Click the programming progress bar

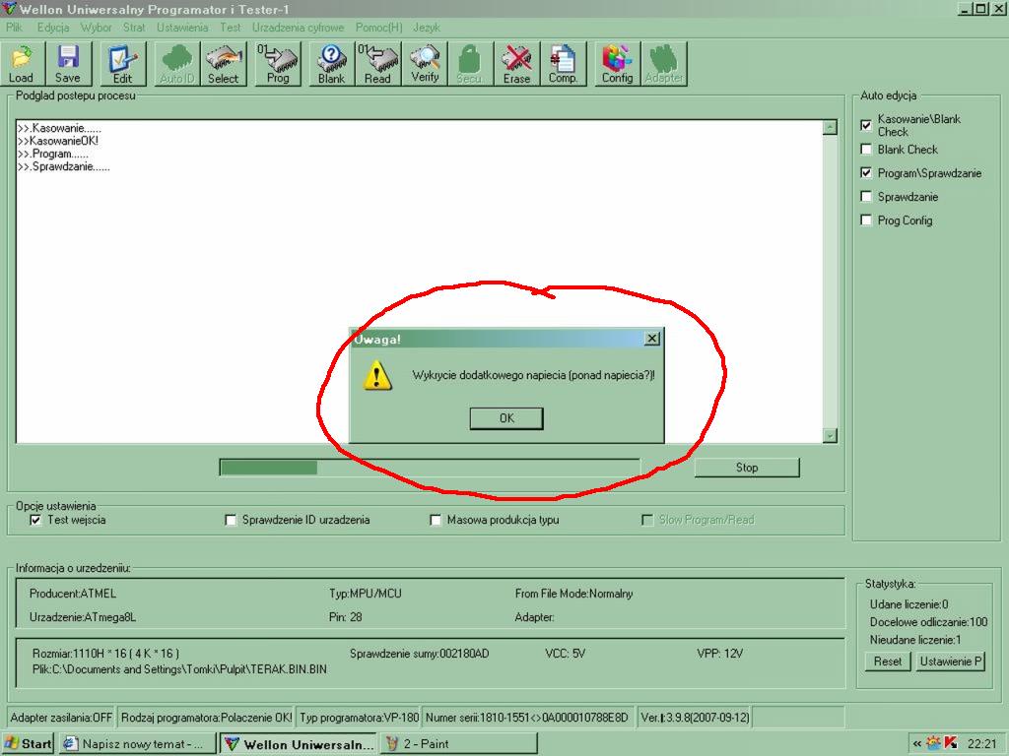coord(430,468)
